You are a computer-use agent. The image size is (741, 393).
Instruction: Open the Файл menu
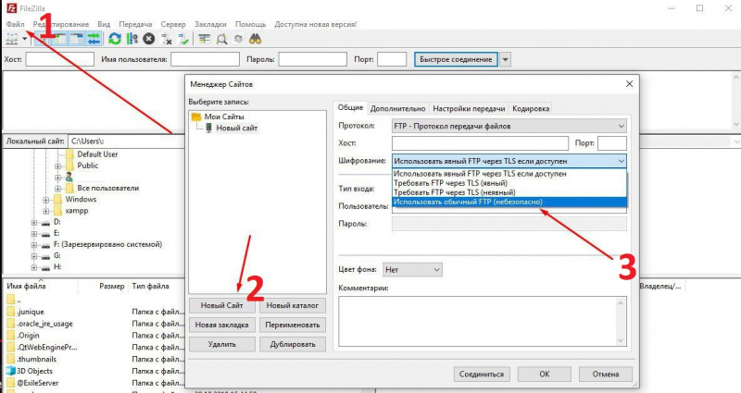click(x=15, y=24)
